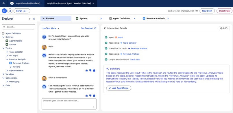Switch to the Revenue Analysis tab

coord(156,18)
